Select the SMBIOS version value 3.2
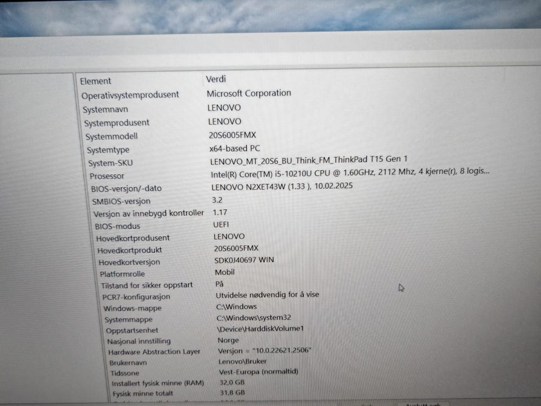 [217, 200]
